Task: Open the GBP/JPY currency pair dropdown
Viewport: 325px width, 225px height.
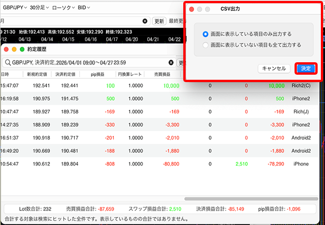Action: click(x=14, y=8)
